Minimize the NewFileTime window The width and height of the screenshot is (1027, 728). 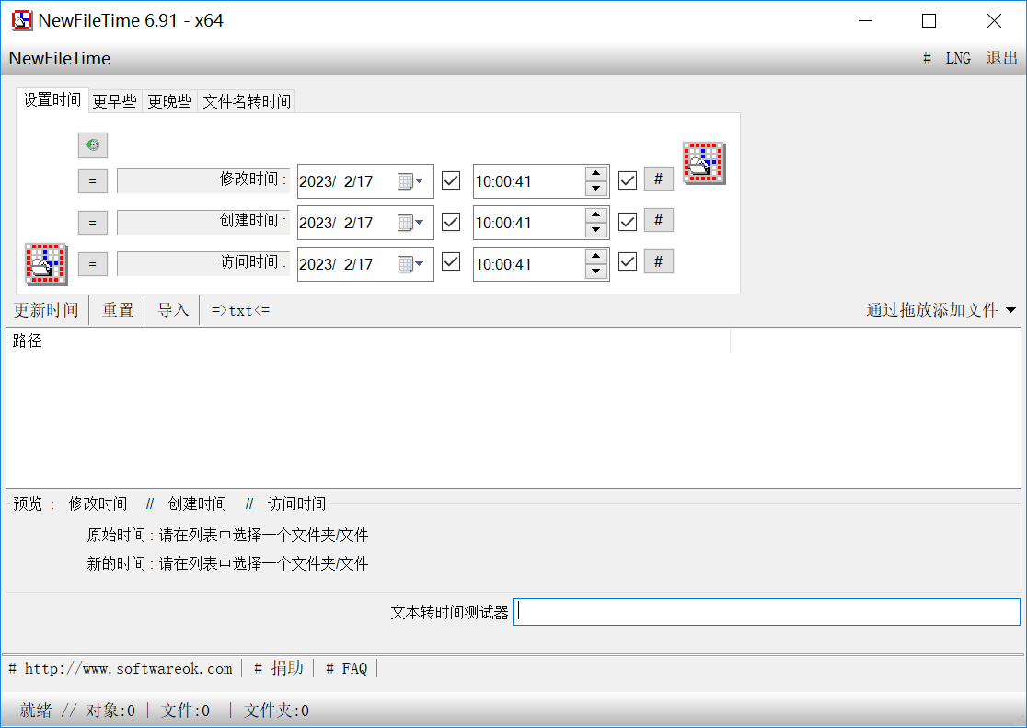click(866, 21)
